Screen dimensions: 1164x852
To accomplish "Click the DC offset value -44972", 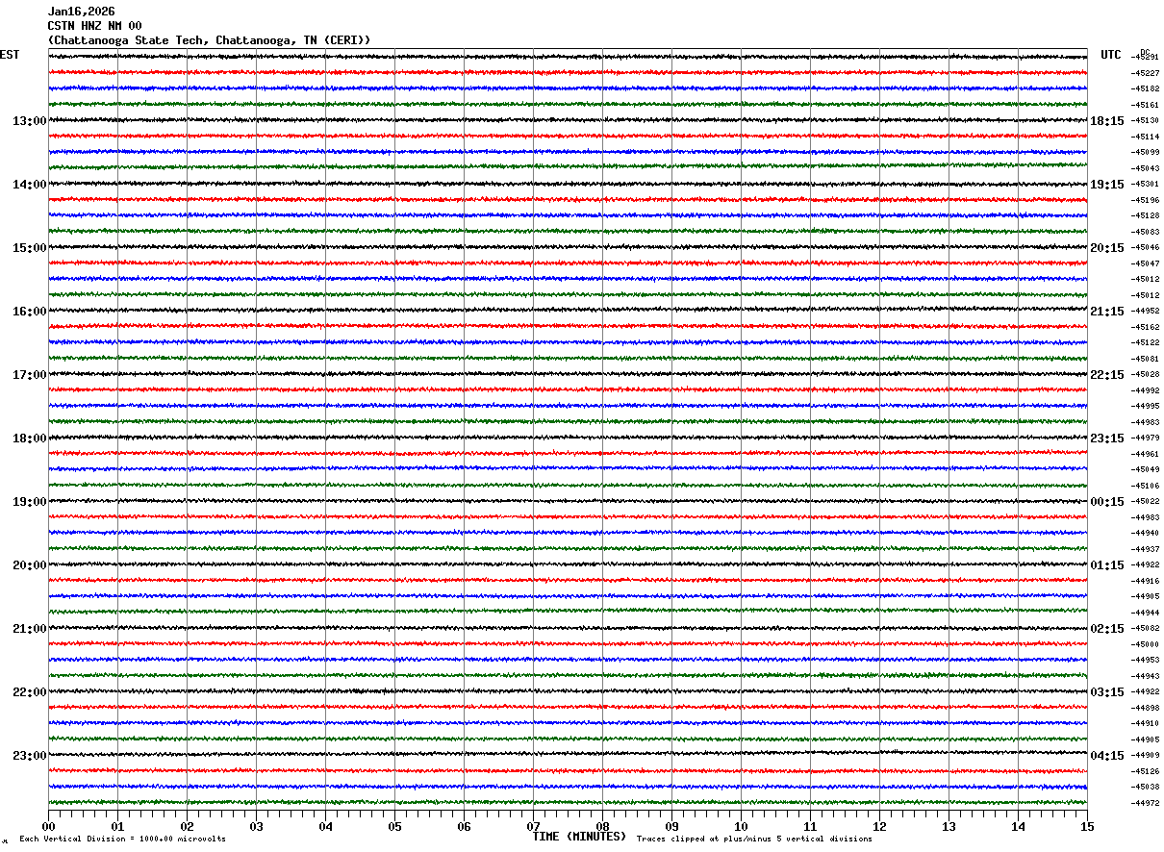I will click(1145, 803).
